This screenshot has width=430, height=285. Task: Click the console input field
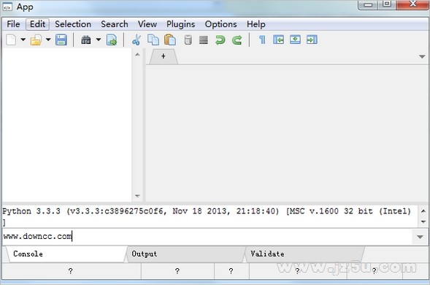207,237
